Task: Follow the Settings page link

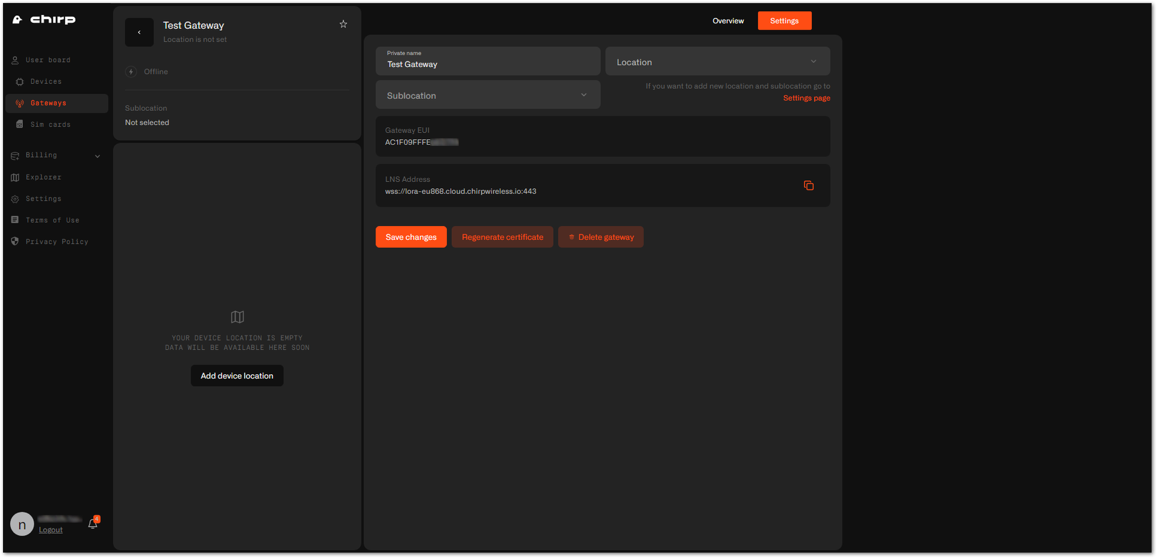Action: coord(806,98)
